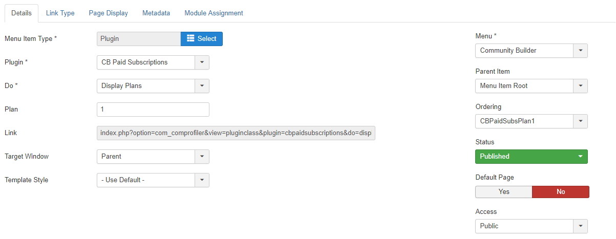Change the Published status dropdown
Image resolution: width=616 pixels, height=239 pixels.
[532, 157]
